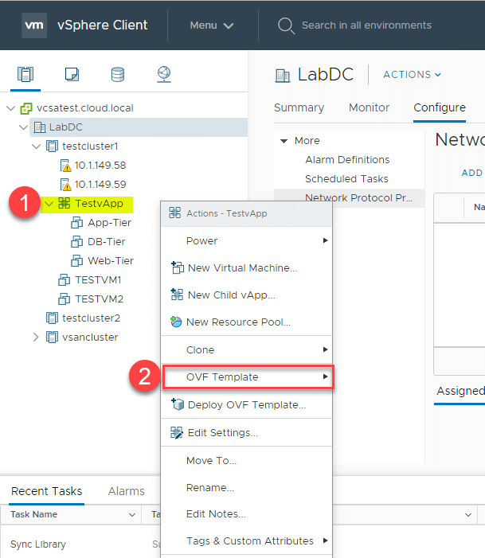Click the LabDC datacenter icon in header

pyautogui.click(x=283, y=76)
